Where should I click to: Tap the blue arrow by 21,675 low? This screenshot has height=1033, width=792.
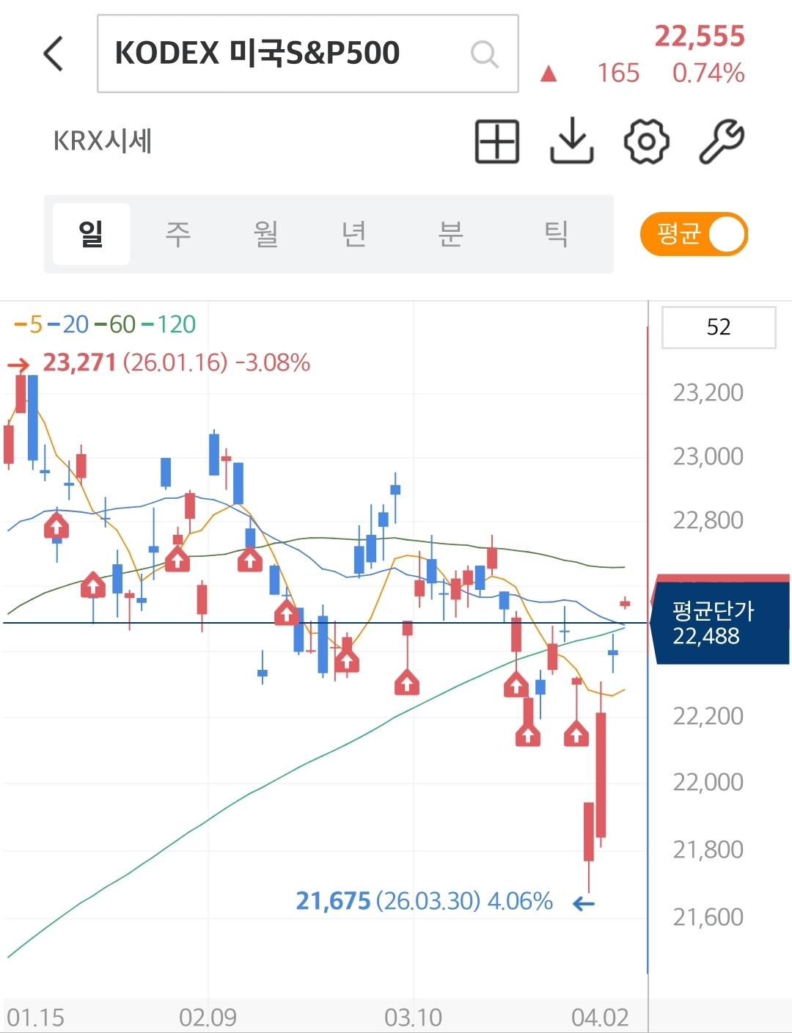(x=583, y=903)
